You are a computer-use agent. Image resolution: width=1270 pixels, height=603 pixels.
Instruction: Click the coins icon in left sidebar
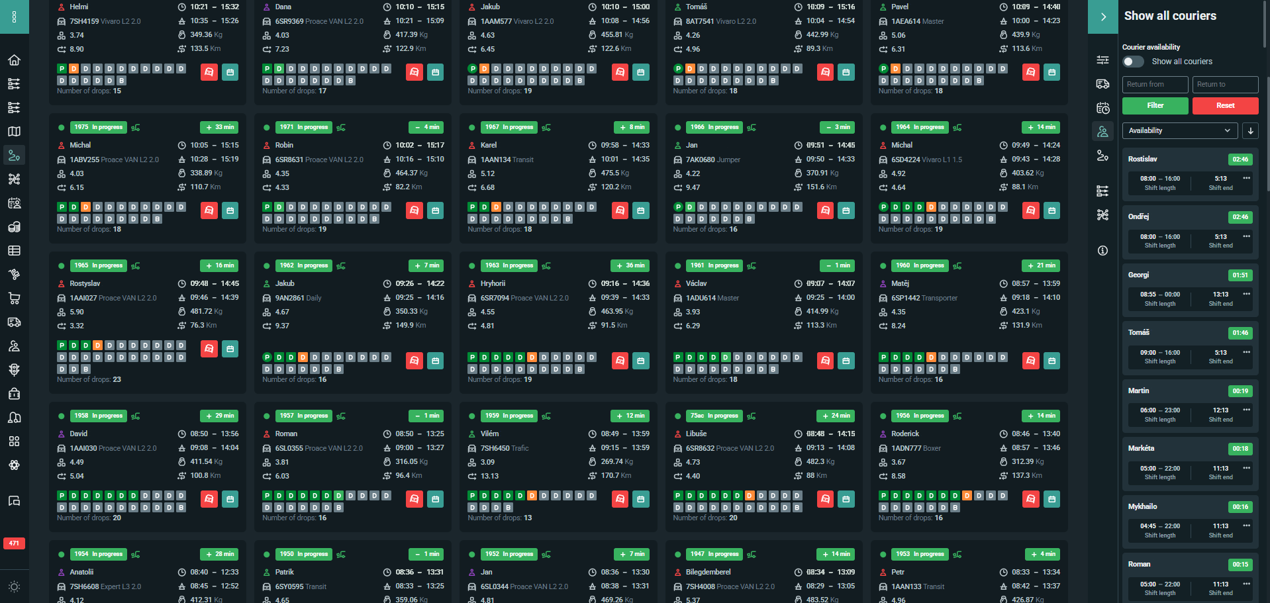(x=14, y=227)
